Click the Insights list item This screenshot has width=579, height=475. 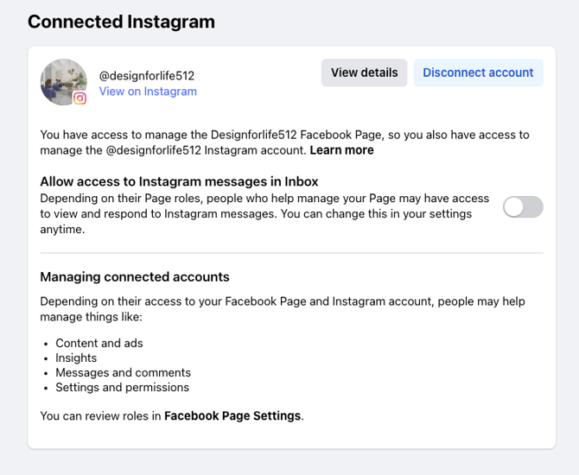(76, 358)
